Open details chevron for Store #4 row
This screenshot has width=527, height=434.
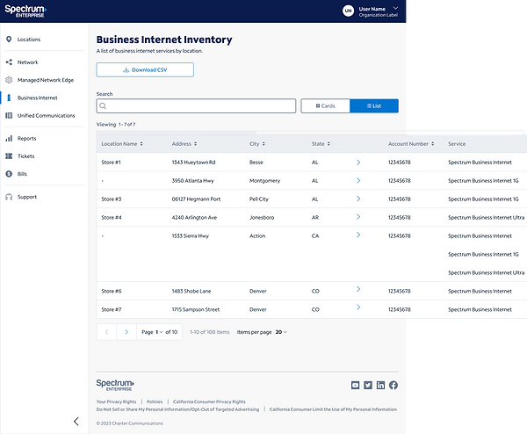click(358, 217)
